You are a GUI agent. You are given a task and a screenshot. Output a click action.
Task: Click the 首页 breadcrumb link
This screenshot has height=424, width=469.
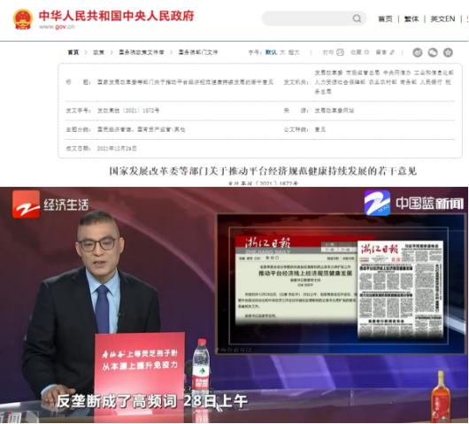pyautogui.click(x=73, y=52)
